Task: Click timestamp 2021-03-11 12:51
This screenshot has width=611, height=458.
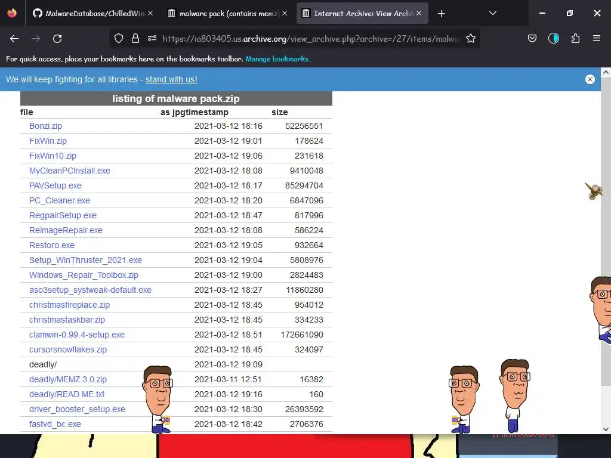Action: [228, 379]
